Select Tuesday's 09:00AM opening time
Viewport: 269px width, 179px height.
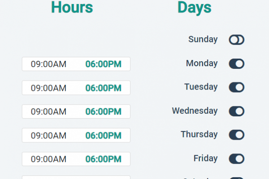tap(48, 88)
